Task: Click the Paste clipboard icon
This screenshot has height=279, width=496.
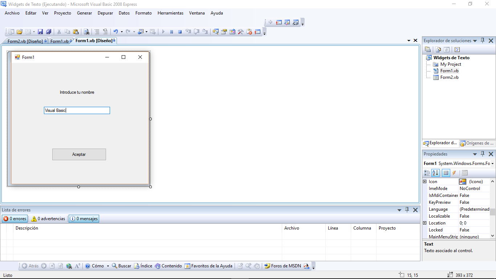Action: tap(76, 32)
